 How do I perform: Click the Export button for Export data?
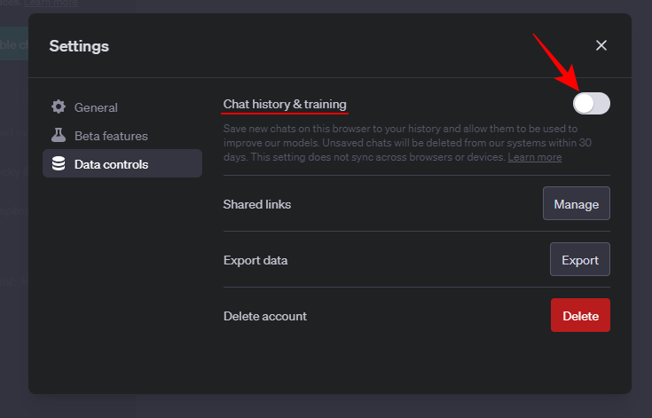tap(579, 260)
